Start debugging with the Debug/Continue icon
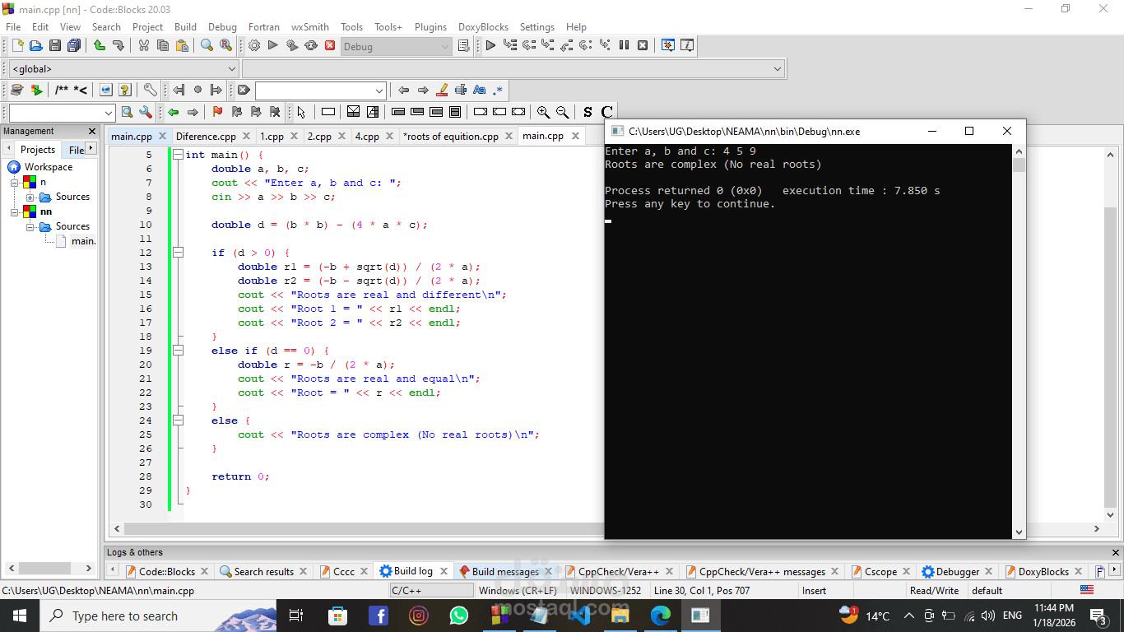This screenshot has width=1124, height=632. pos(490,45)
